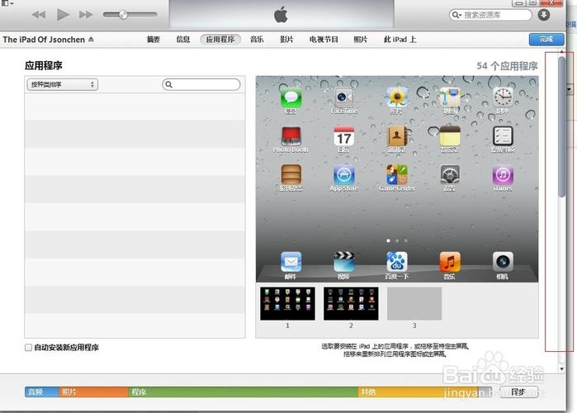Viewport: 577px width, 413px height.
Task: Select the Videos dock icon
Action: (x=344, y=262)
